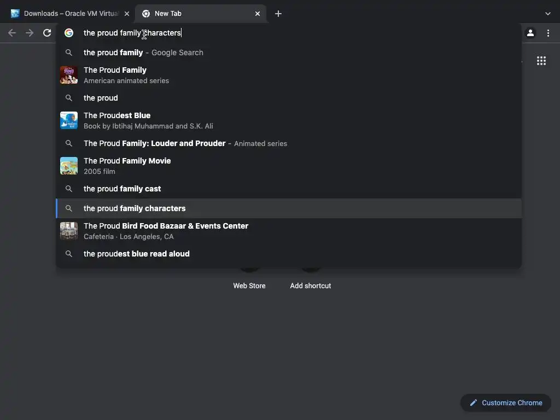Open the Chrome profile avatar

(x=530, y=33)
